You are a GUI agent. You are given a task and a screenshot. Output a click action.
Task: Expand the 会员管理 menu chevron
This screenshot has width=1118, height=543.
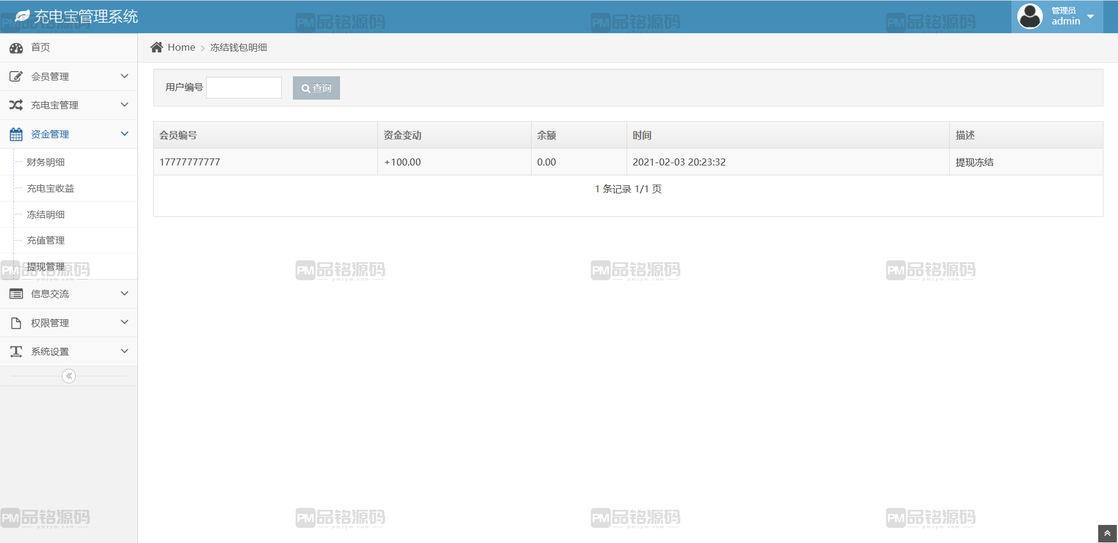click(124, 76)
